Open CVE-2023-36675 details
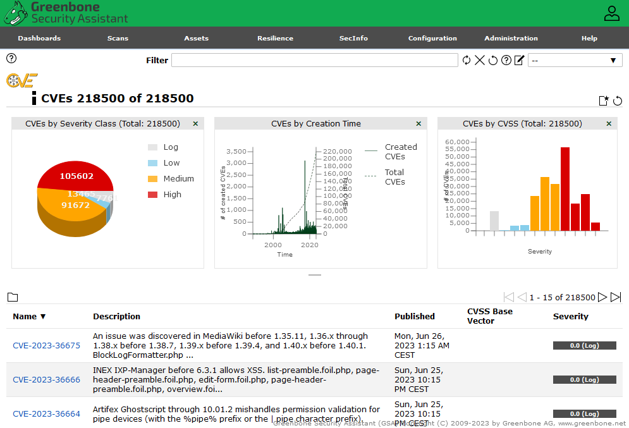The height and width of the screenshot is (428, 629). (47, 345)
